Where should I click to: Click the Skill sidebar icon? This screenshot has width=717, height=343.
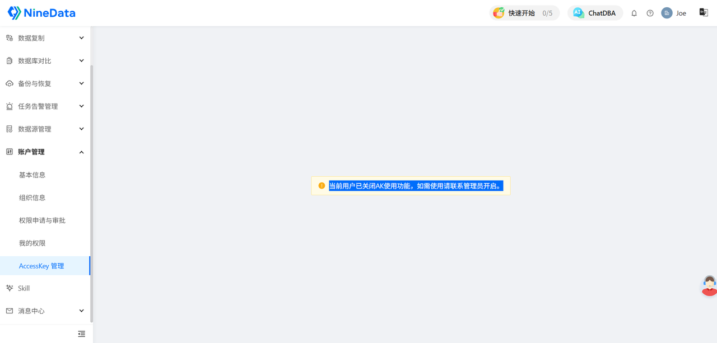click(x=10, y=288)
